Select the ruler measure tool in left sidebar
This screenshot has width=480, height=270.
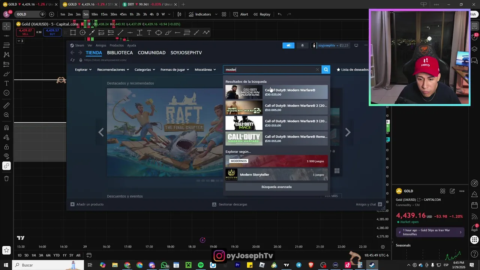[6, 105]
